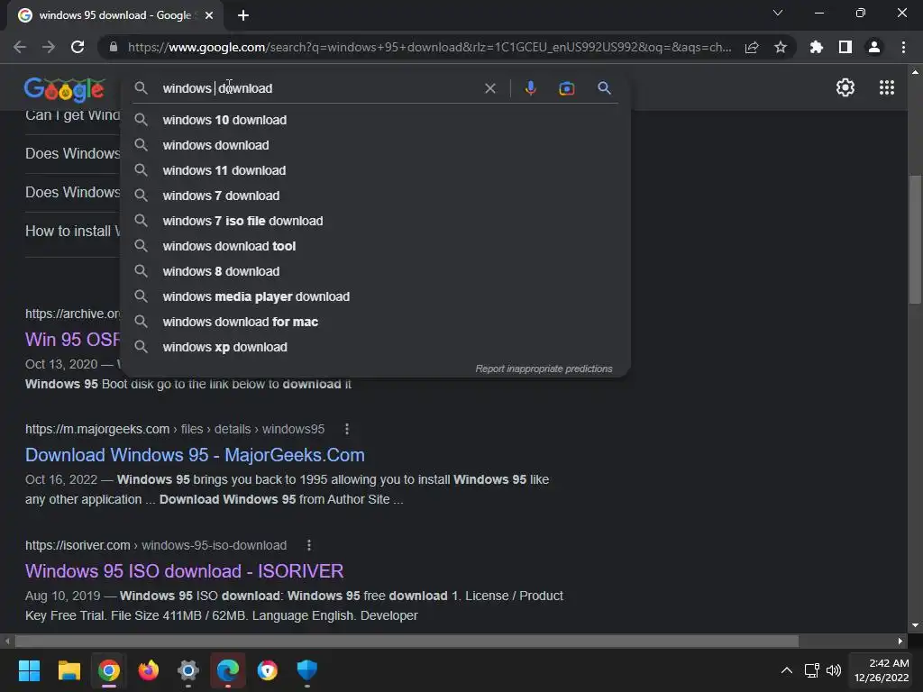This screenshot has height=692, width=923.
Task: Open search by image camera icon
Action: pos(566,88)
